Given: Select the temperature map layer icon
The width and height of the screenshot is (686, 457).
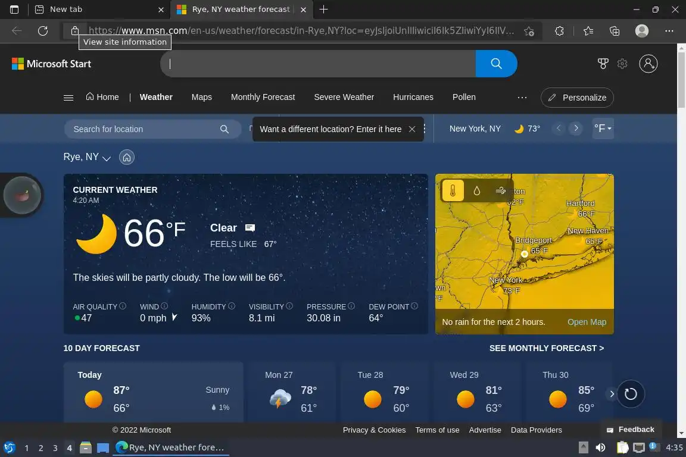Looking at the screenshot, I should pyautogui.click(x=453, y=190).
